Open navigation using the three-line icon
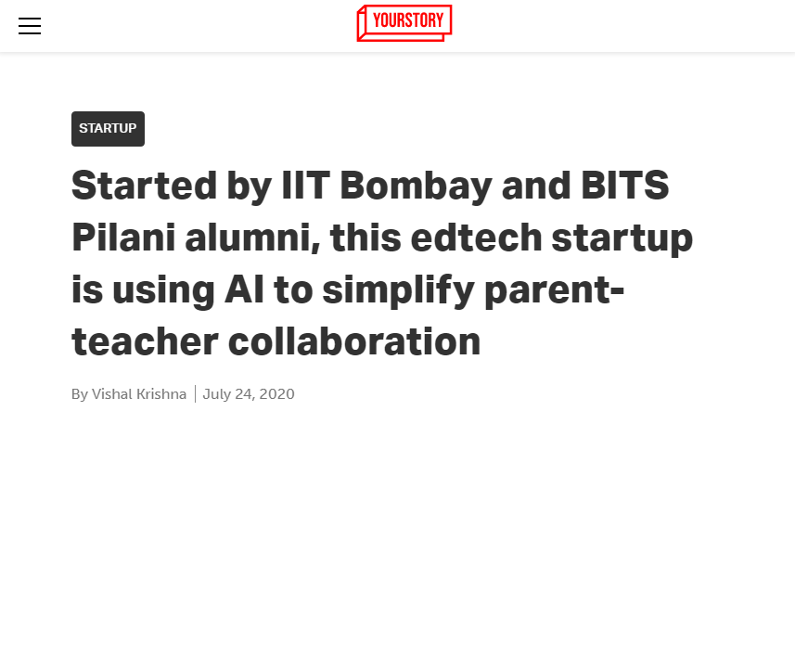Image resolution: width=795 pixels, height=668 pixels. [x=29, y=25]
